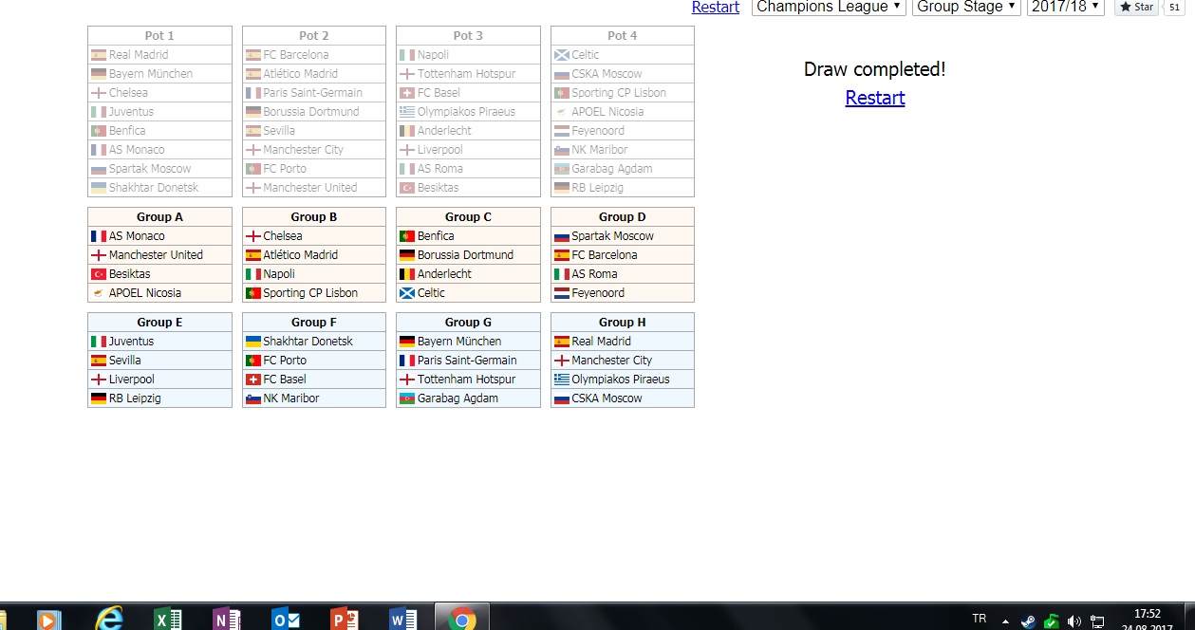1195x630 pixels.
Task: Open OneNote from the taskbar
Action: 226,620
